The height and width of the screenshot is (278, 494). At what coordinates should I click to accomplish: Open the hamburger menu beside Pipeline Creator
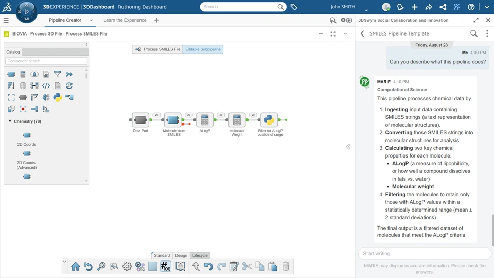click(x=6, y=20)
